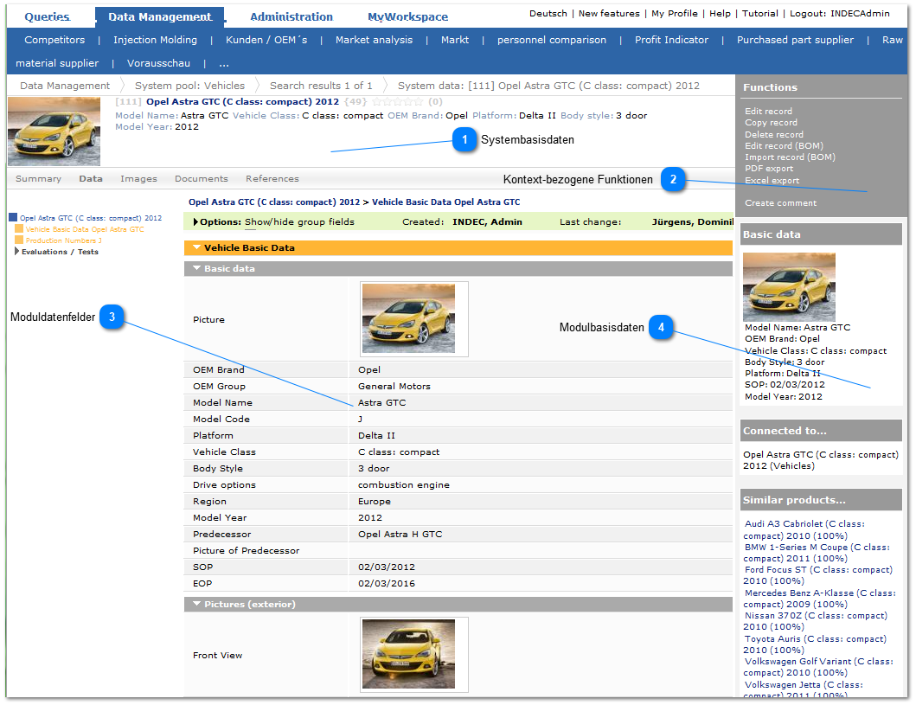Open Purchased part supplier menu item
916x705 pixels.
795,40
